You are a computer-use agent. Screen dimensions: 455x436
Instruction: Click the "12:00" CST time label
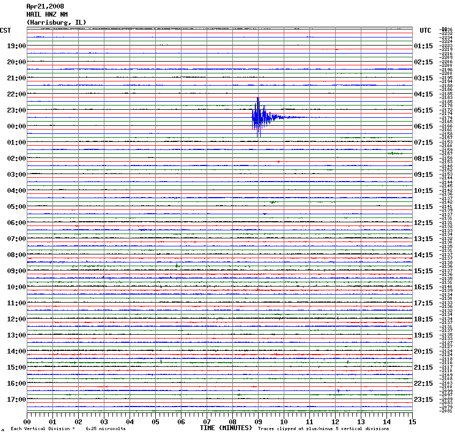(x=17, y=319)
